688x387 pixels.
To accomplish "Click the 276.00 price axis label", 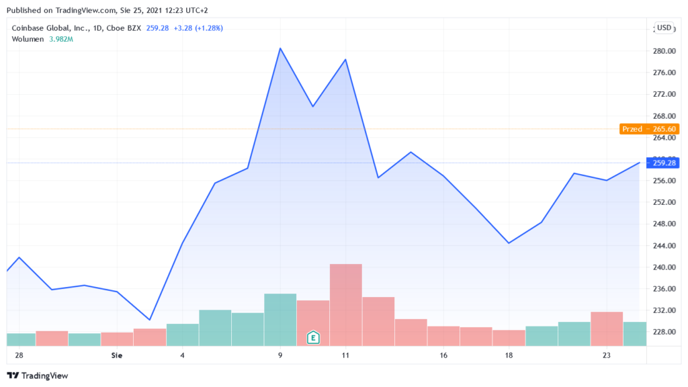I will pos(664,73).
